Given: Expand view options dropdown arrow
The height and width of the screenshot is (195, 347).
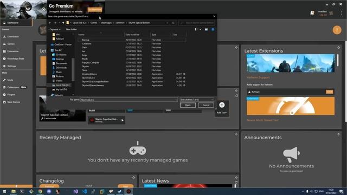Looking at the screenshot, I should tap(200, 29).
